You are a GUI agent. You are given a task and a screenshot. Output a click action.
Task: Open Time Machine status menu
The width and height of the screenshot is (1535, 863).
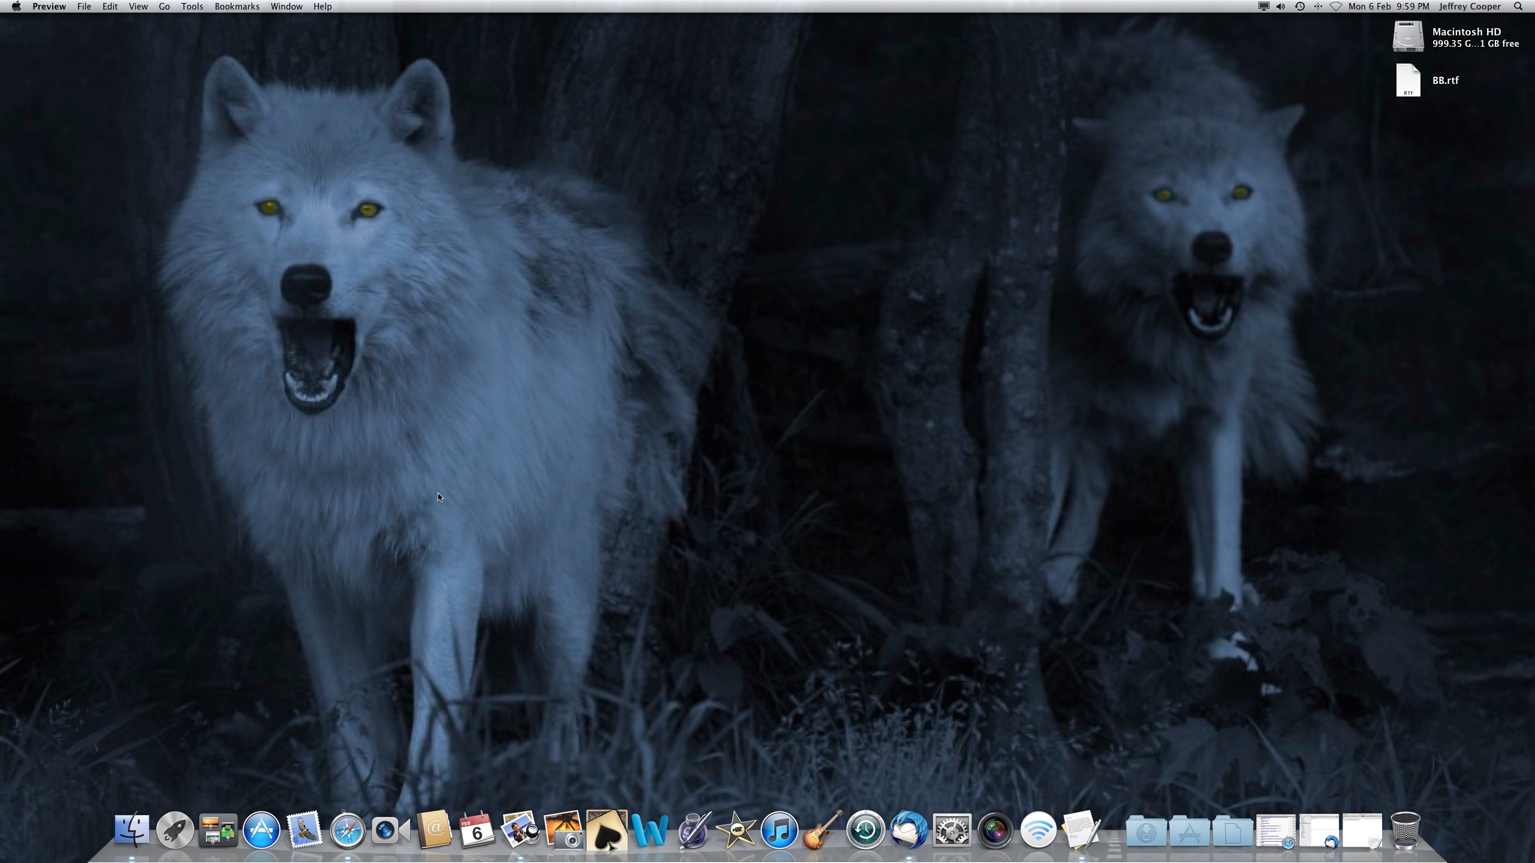coord(1299,7)
